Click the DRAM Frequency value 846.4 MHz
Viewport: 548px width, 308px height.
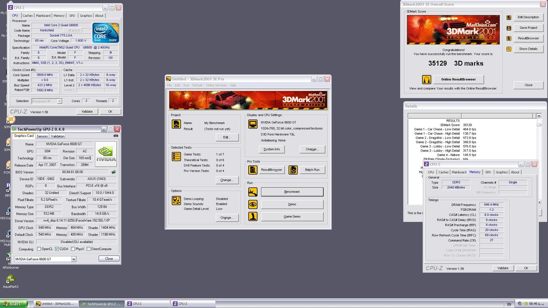[x=491, y=205]
